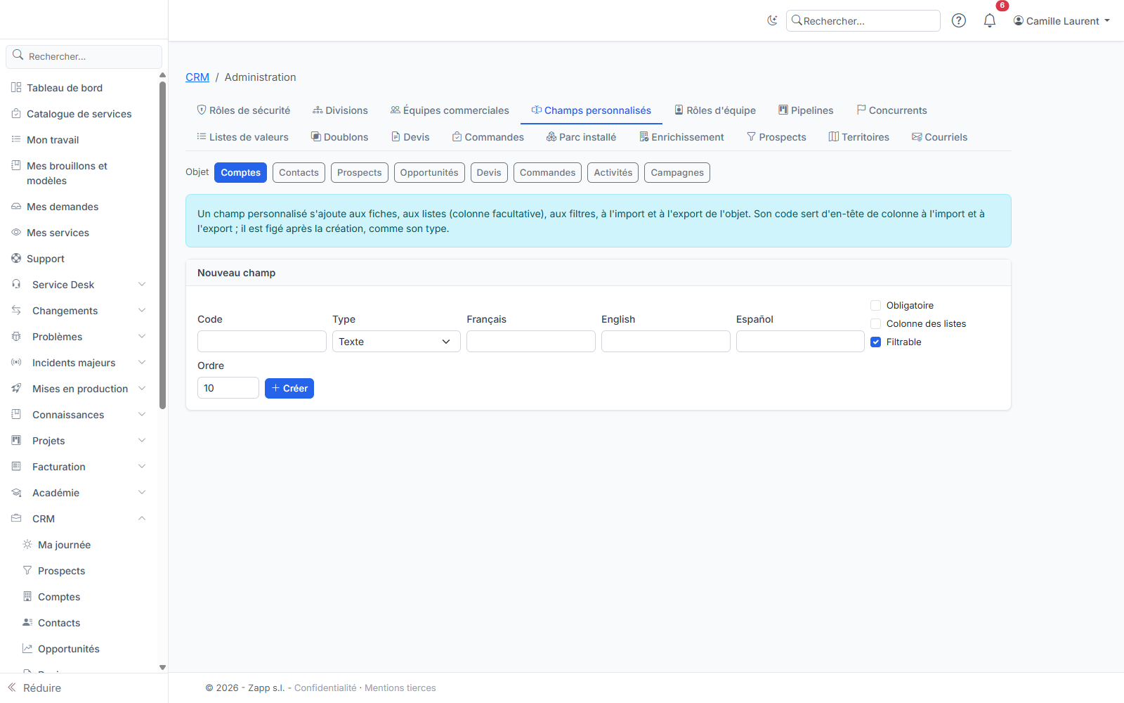This screenshot has height=703, width=1124.
Task: Check the Colonne des listes checkbox
Action: click(x=875, y=323)
